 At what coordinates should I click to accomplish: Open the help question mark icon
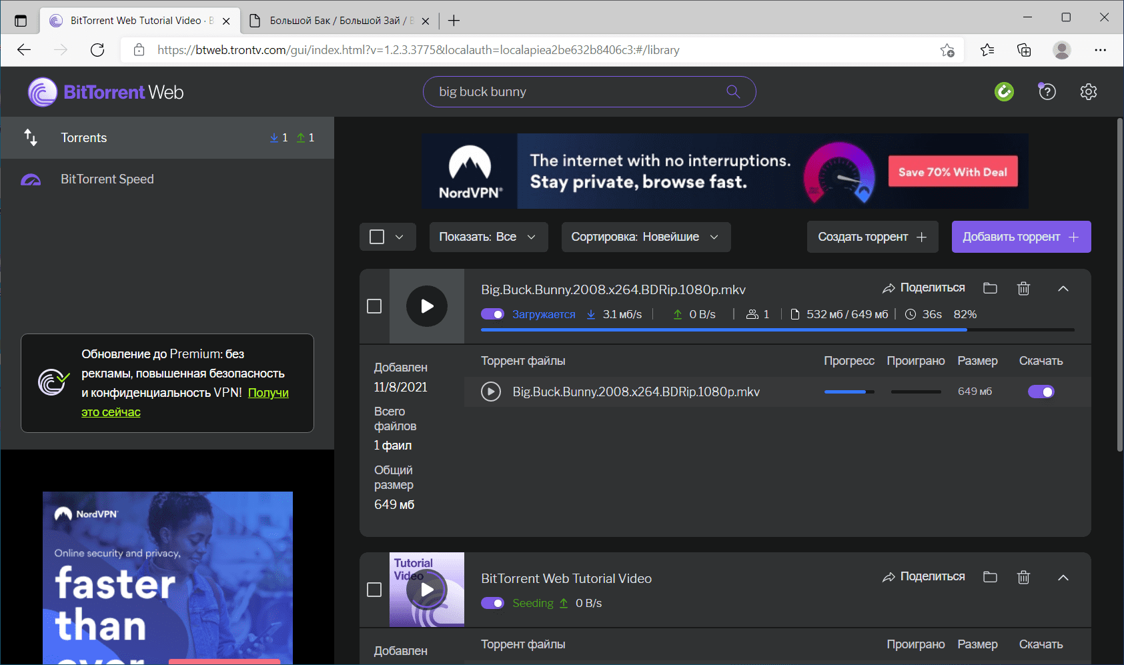coord(1047,92)
